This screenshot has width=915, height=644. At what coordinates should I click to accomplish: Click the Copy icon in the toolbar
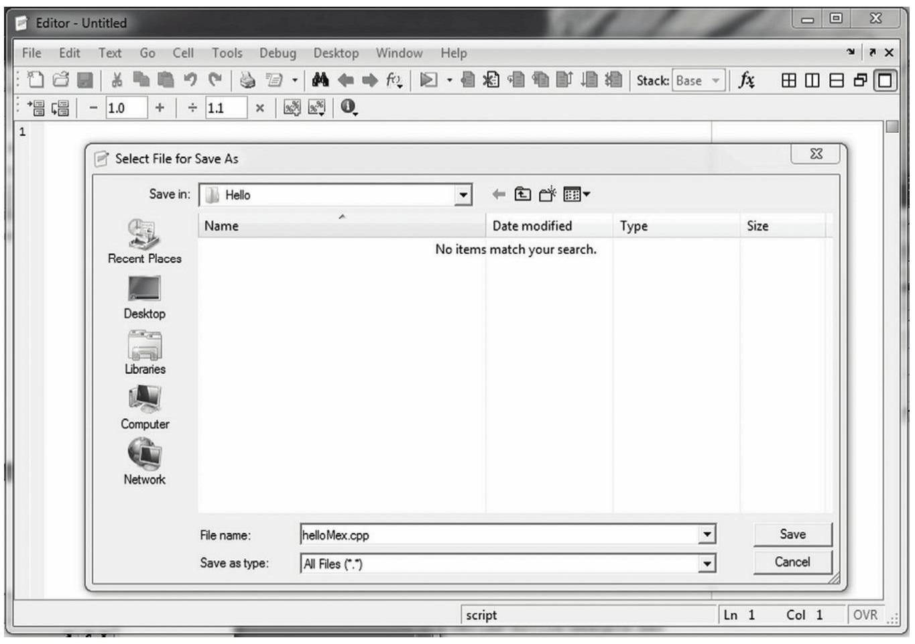[x=141, y=80]
